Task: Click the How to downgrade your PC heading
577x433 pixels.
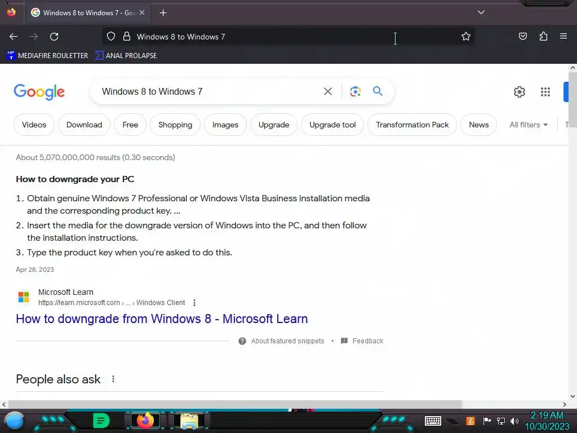Action: click(x=75, y=179)
